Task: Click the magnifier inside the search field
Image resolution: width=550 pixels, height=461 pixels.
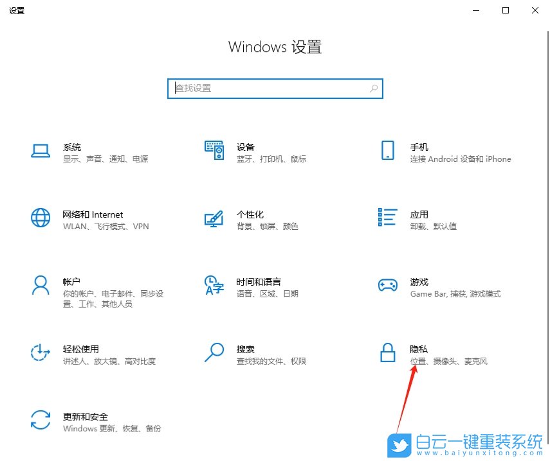Action: 373,88
